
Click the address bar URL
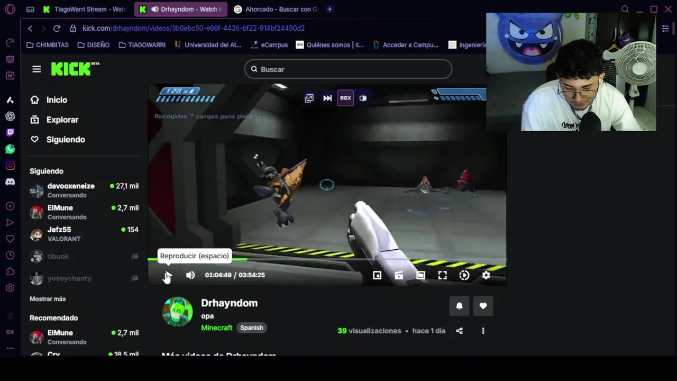coord(194,28)
